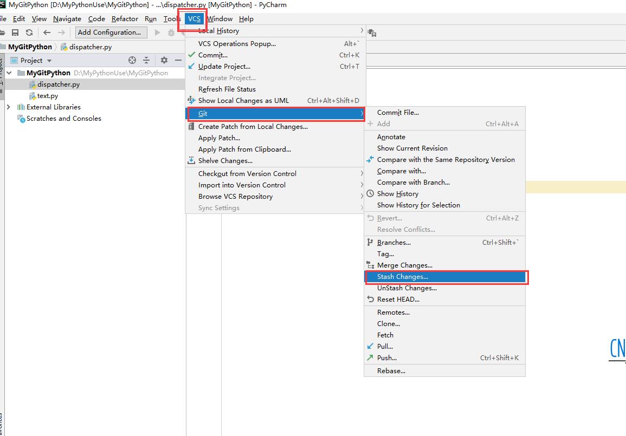Choose Create Patch from Local Changes
The width and height of the screenshot is (626, 436).
[x=275, y=126]
